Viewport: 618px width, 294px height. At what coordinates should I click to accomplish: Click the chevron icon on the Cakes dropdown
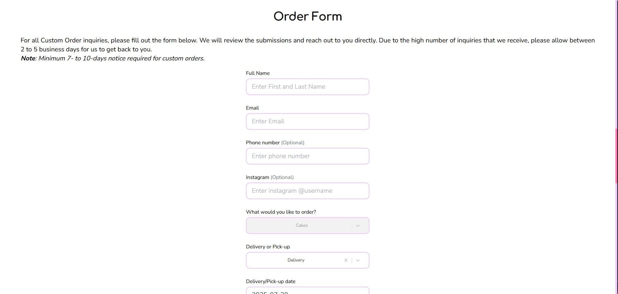358,226
